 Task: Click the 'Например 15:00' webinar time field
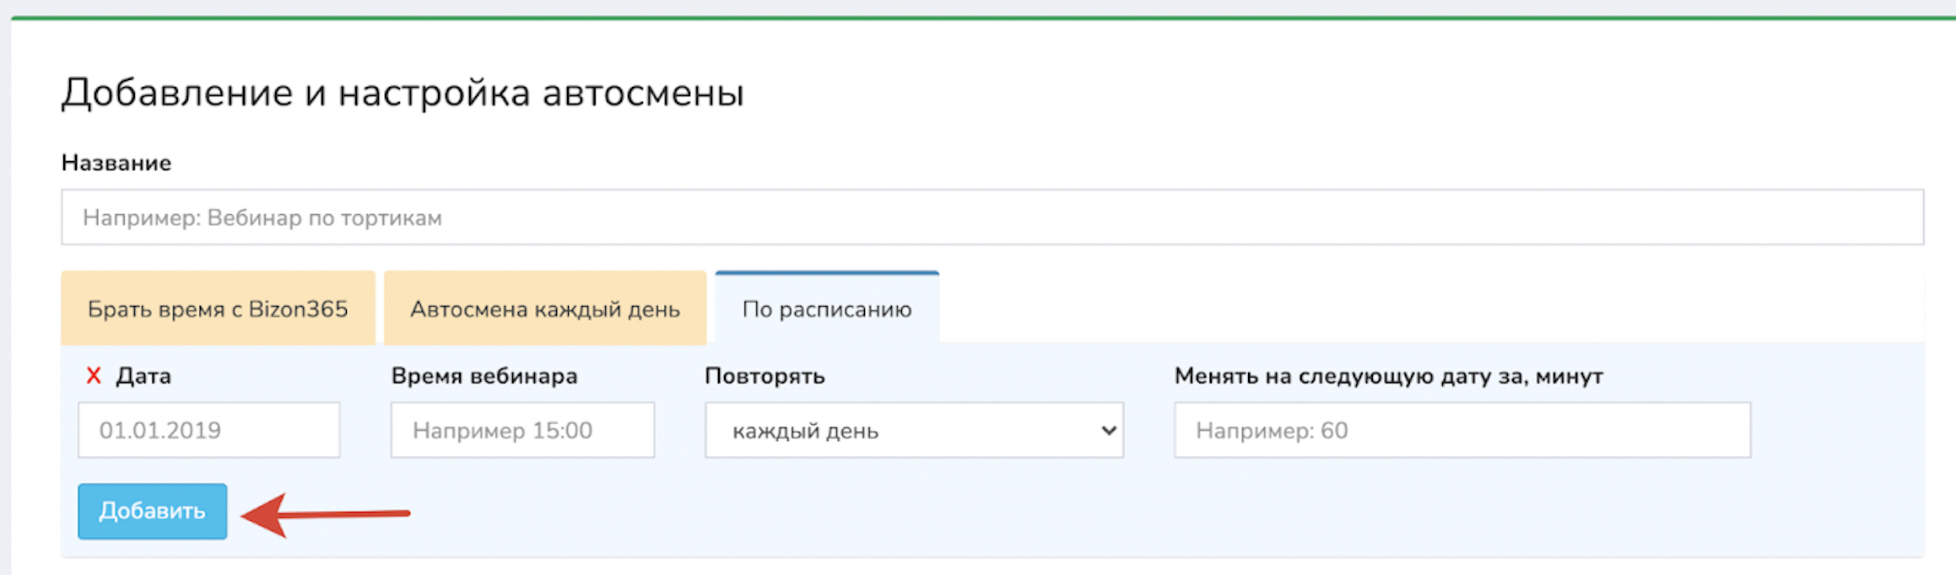[x=521, y=431]
